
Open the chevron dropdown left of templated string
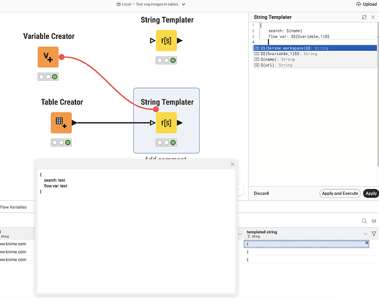click(x=240, y=234)
